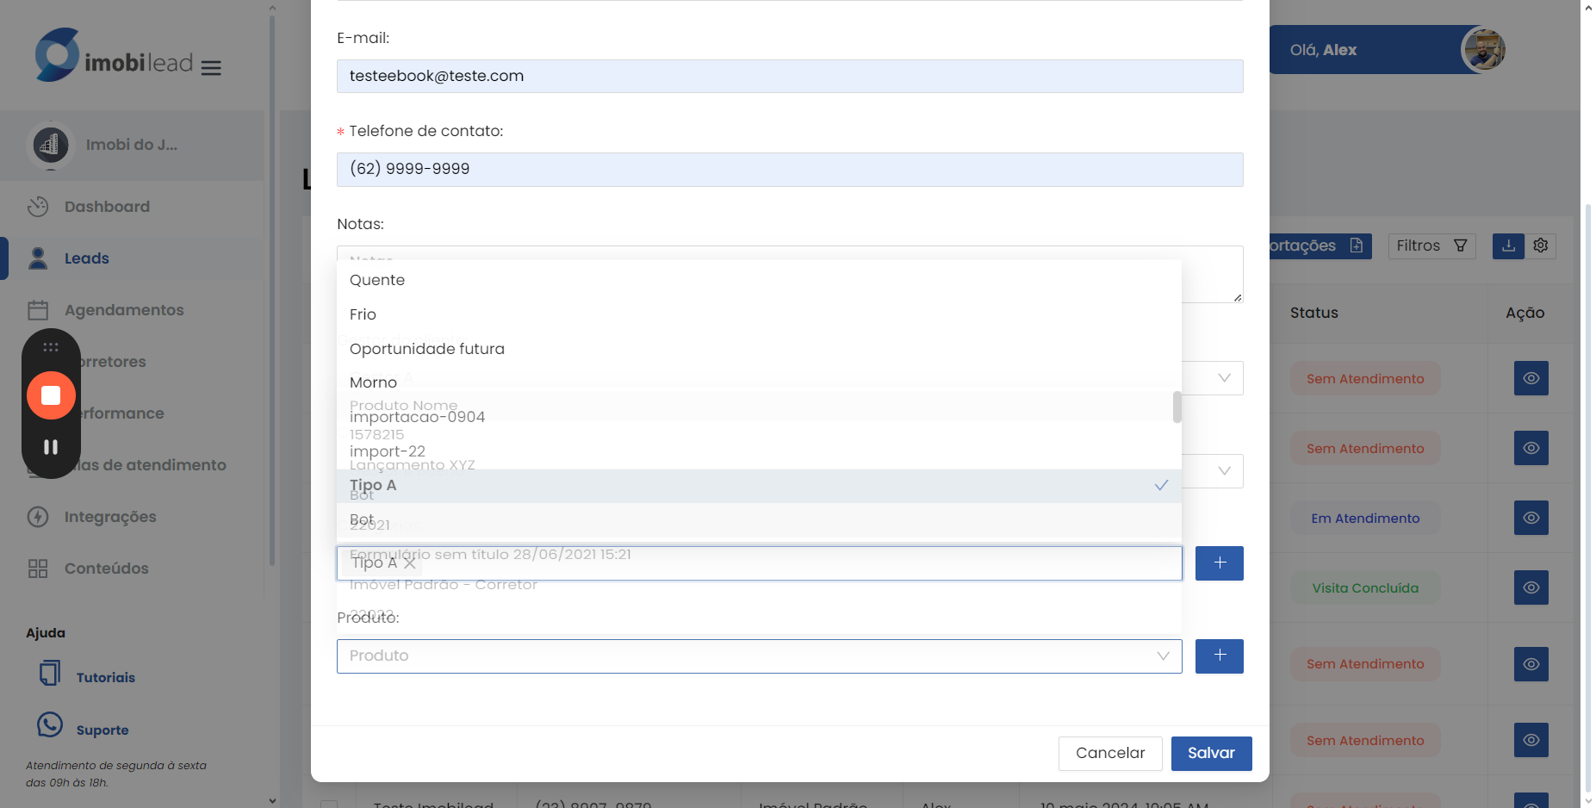Open the settings gear icon near Filtros
This screenshot has width=1596, height=808.
coord(1541,246)
